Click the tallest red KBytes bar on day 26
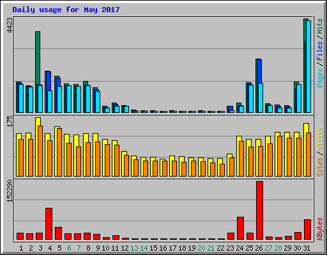The width and height of the screenshot is (327, 255). coord(259,210)
